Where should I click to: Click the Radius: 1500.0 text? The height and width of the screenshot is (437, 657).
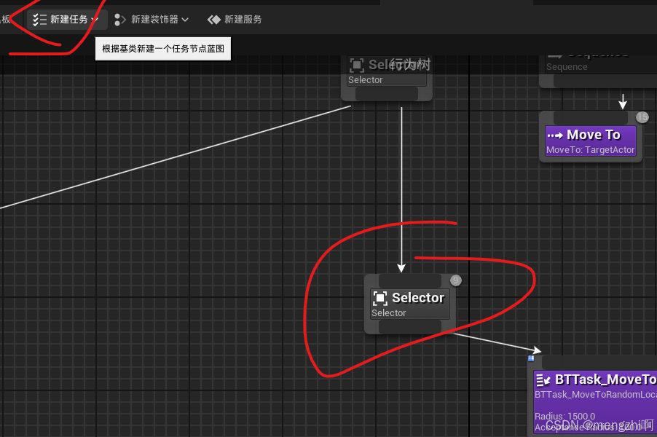click(564, 416)
